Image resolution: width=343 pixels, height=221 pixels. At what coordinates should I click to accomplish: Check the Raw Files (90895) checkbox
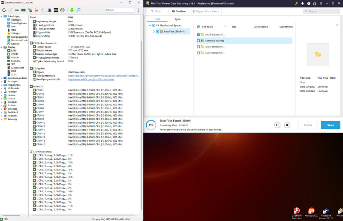point(198,41)
